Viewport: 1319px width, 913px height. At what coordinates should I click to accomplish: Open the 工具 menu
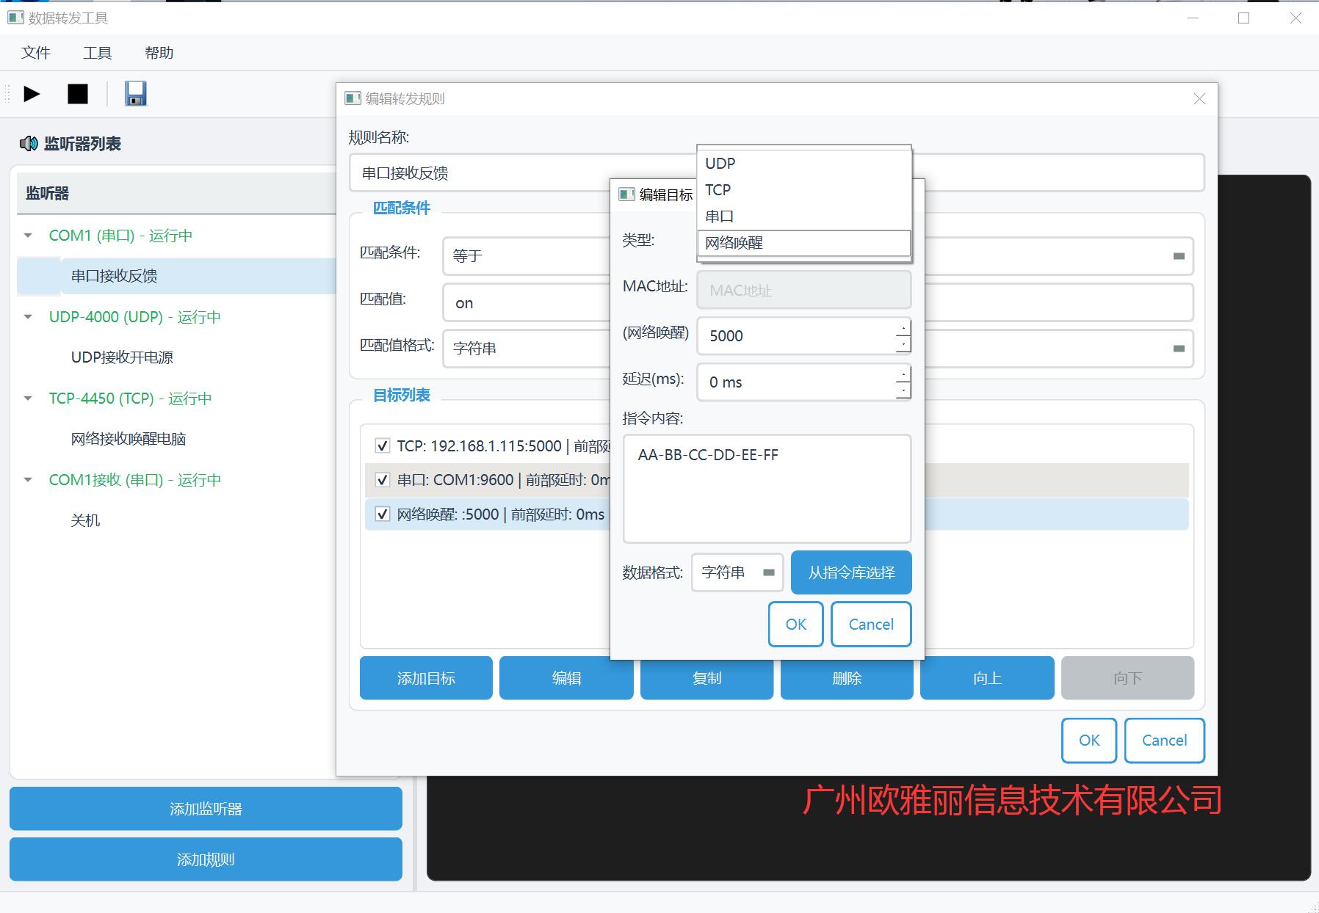point(97,53)
